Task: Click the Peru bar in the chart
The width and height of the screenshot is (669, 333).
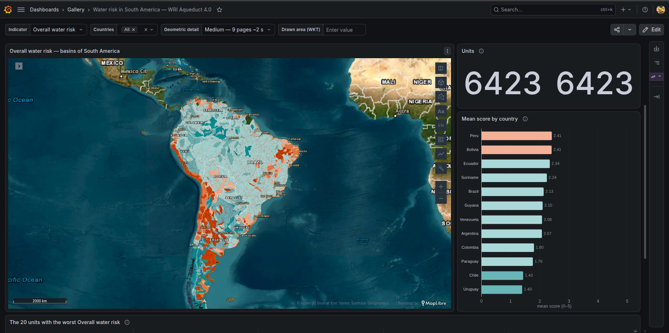Action: (516, 136)
